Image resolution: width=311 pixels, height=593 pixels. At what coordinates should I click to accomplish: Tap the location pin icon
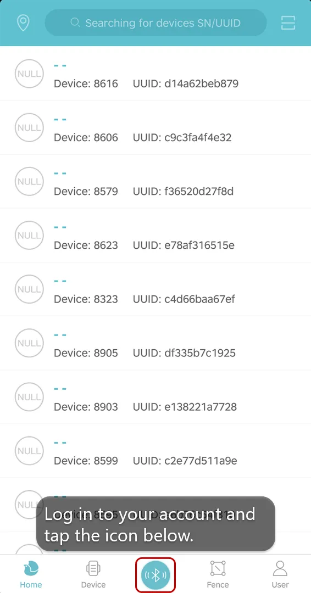(24, 23)
